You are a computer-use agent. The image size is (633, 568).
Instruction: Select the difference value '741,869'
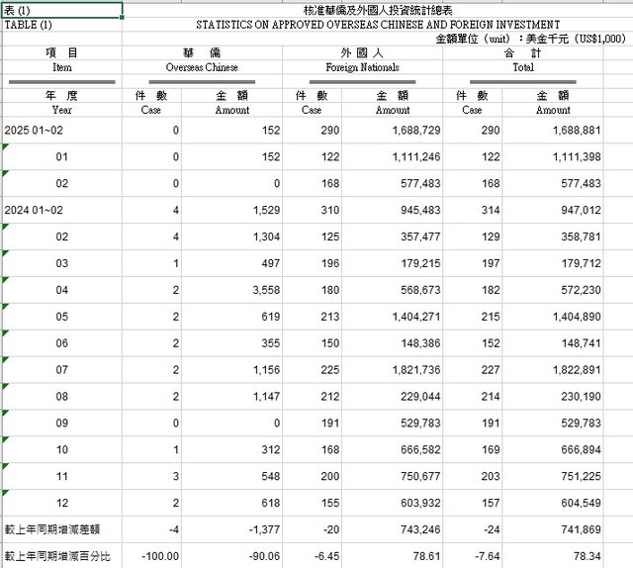553,529
